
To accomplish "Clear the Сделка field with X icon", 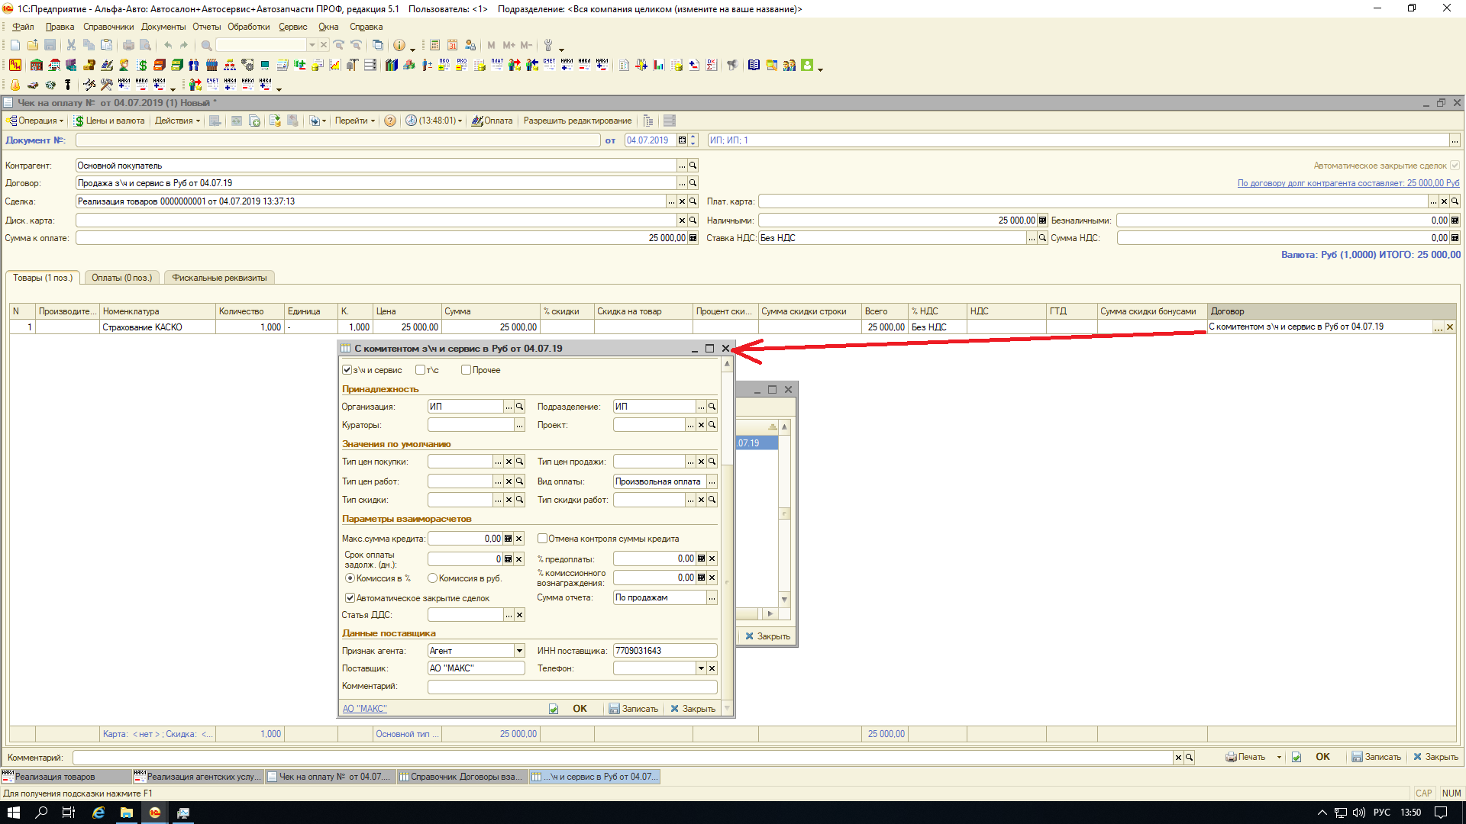I will click(683, 201).
